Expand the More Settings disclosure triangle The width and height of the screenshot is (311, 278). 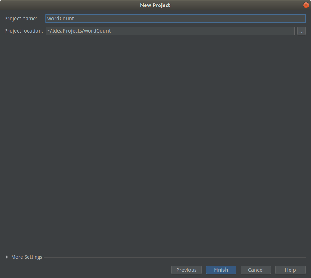[x=7, y=257]
